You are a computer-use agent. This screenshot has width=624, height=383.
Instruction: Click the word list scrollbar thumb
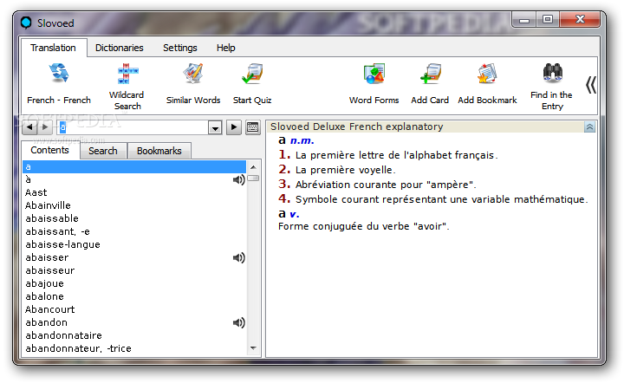253,179
